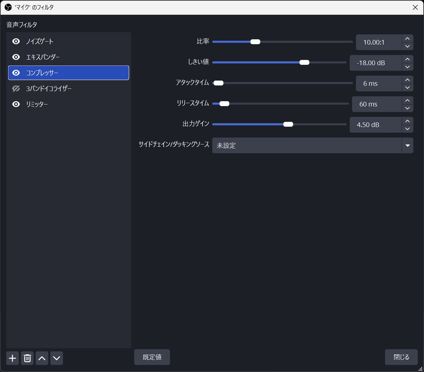The image size is (424, 372).
Task: Click the しきい値 slider
Action: point(279,63)
